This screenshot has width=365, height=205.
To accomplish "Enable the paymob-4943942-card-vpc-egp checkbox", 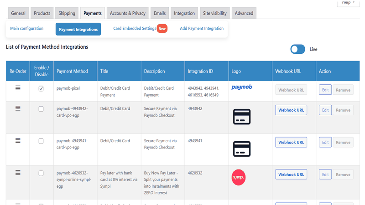I will tap(41, 109).
